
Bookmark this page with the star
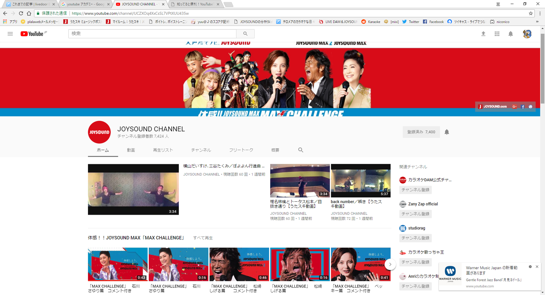click(x=531, y=13)
